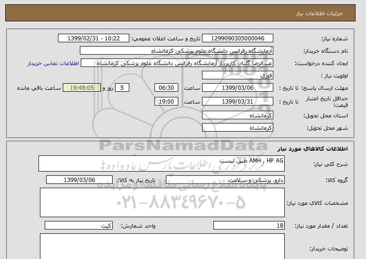Click the اطلاعات کالاهای مورد نیاز section heading

click(x=312, y=149)
